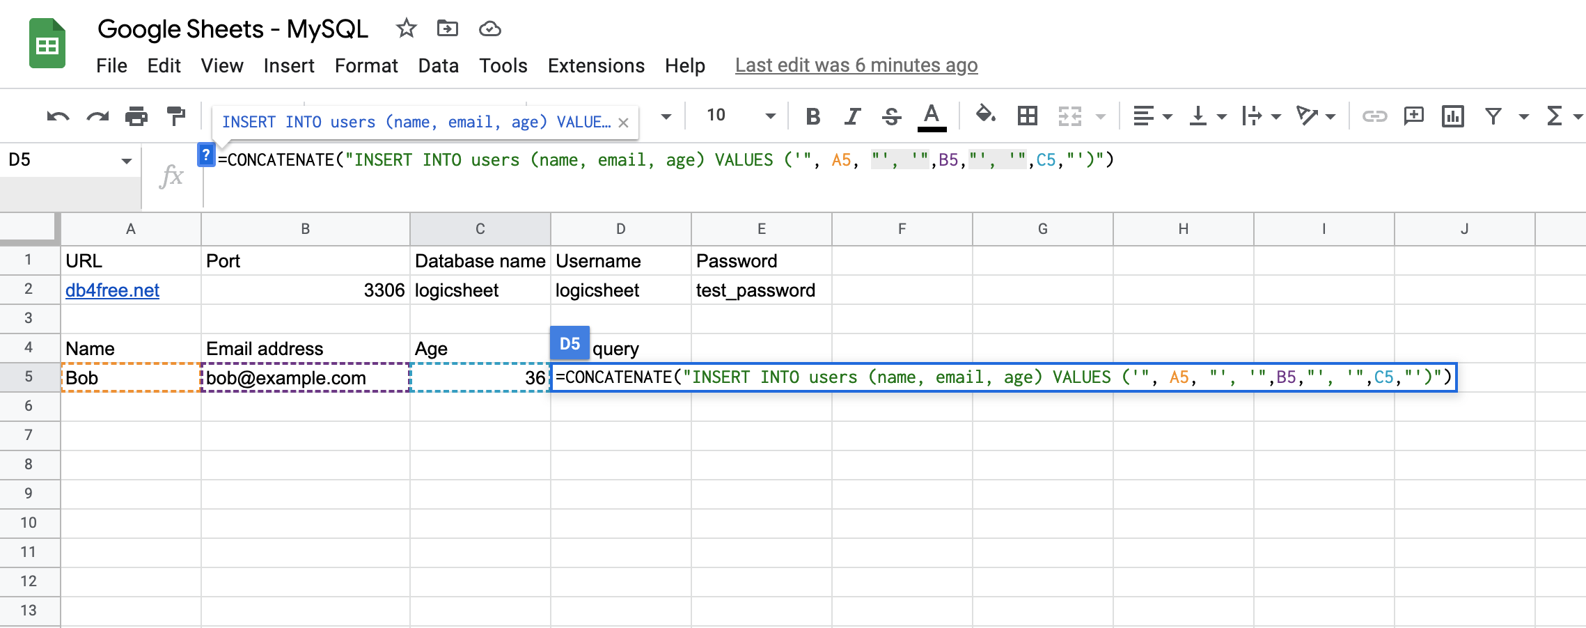Open the fill color picker
1586x628 pixels.
click(x=985, y=115)
